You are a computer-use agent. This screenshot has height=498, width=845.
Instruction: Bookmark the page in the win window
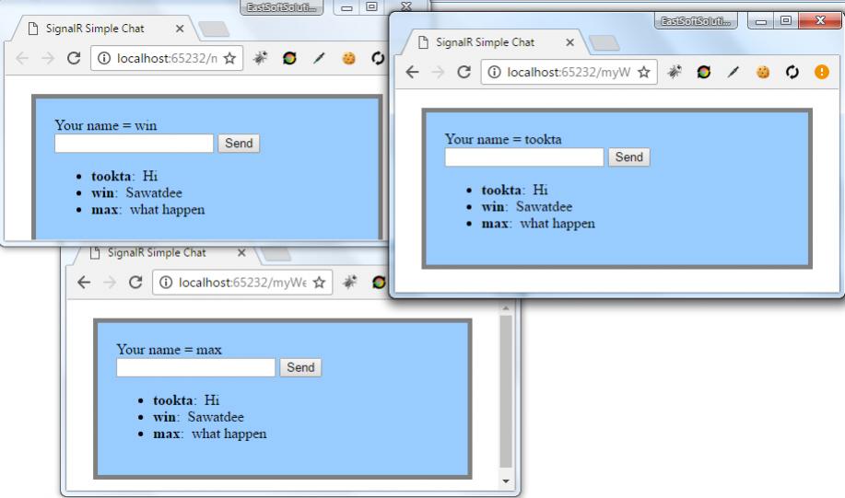click(229, 58)
